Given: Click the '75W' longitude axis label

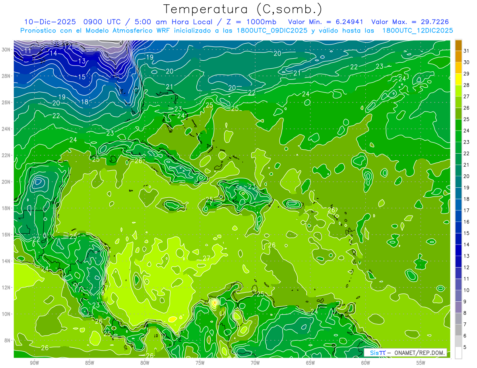Looking at the screenshot, I should coord(200,363).
